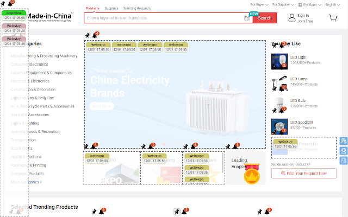Switch to the Sourcing Requests tab
The image size is (348, 217).
[x=137, y=9]
